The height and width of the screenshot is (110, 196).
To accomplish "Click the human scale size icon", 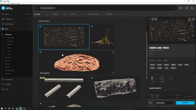I will [x=152, y=78].
